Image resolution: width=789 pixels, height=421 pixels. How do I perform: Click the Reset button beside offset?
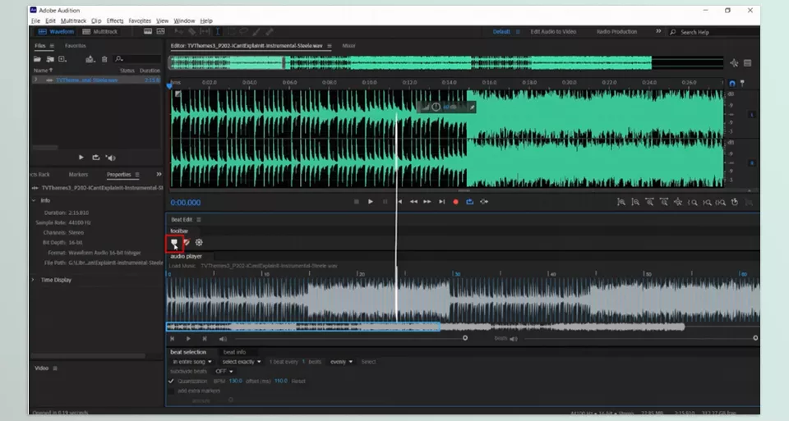(x=299, y=382)
